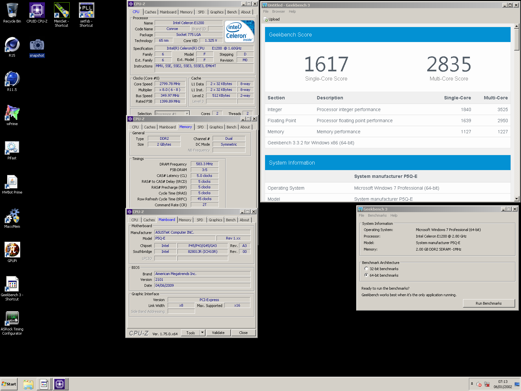Show hidden tray icons arrow
Screen dimensions: 521x391
tap(472, 384)
